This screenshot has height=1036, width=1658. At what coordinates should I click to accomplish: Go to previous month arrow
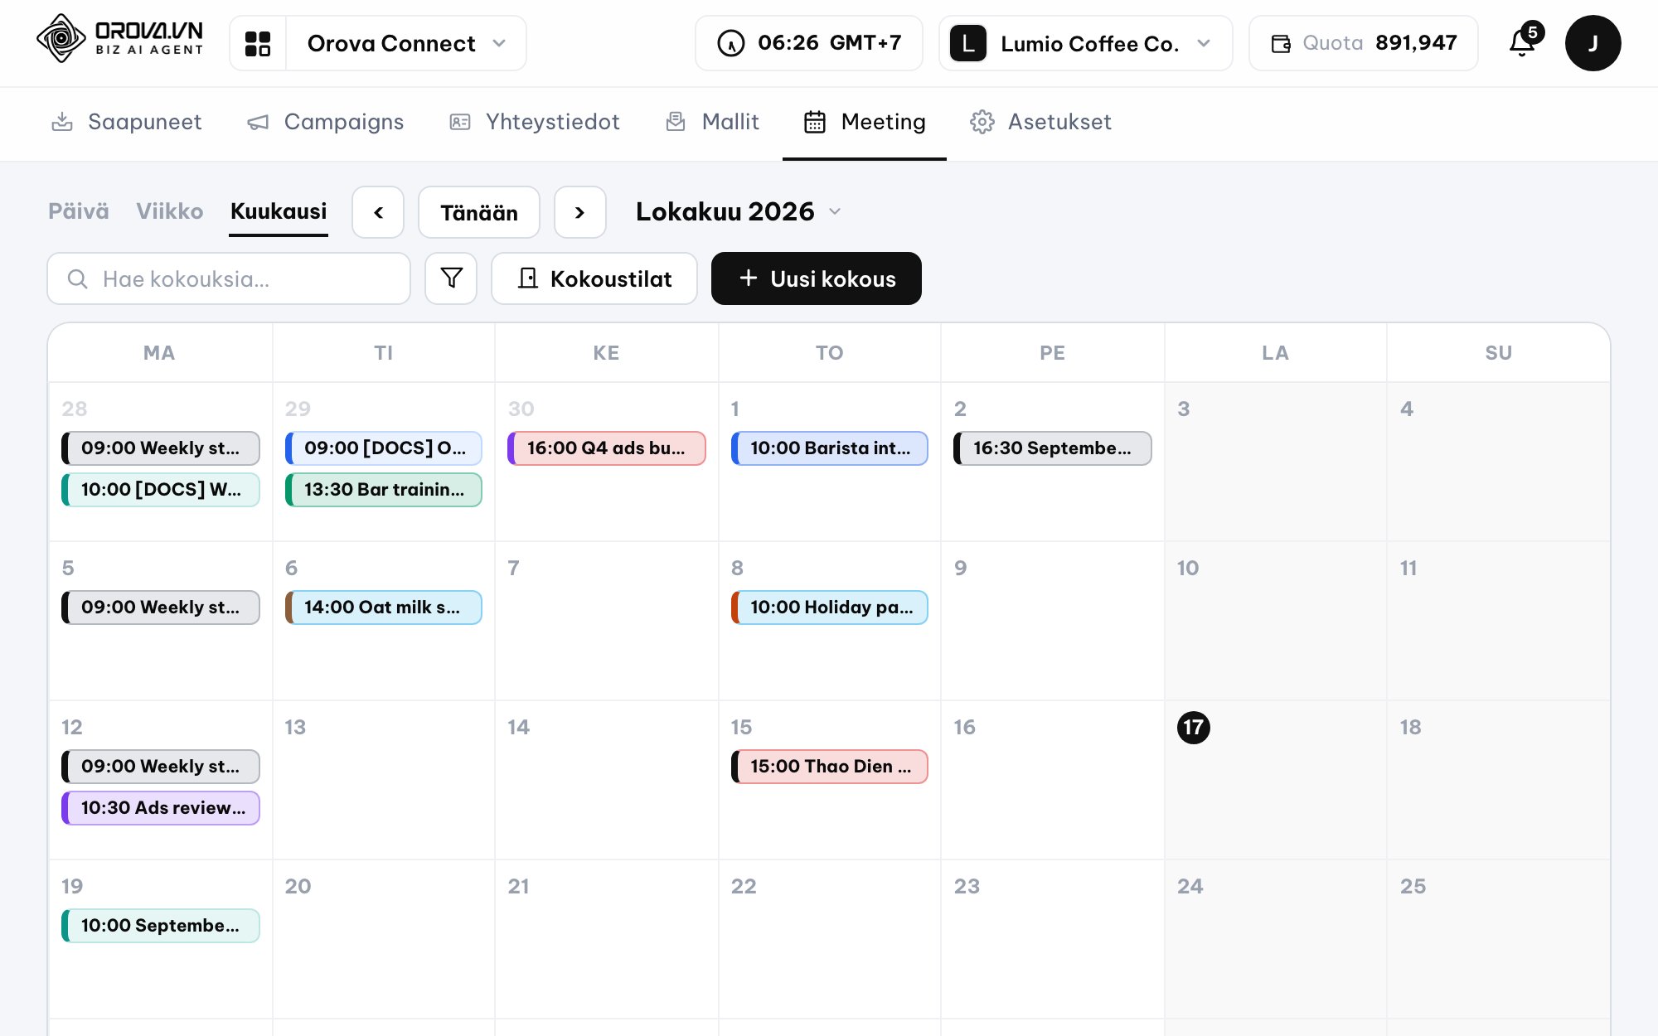click(x=378, y=212)
